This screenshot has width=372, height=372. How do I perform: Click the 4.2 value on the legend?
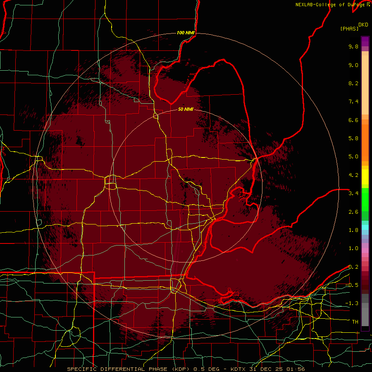[x=353, y=175]
